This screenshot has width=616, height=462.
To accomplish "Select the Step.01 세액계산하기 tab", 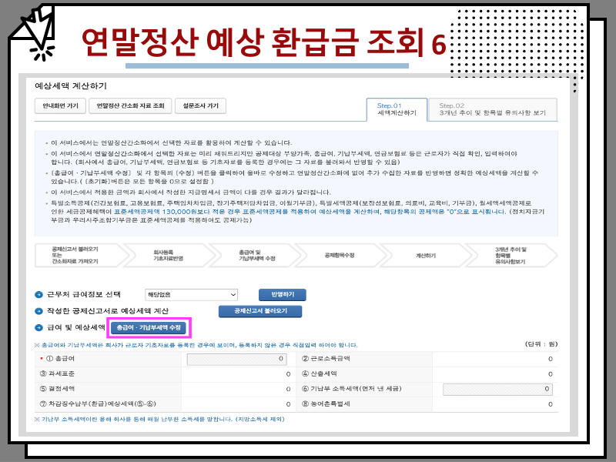I will (x=397, y=109).
